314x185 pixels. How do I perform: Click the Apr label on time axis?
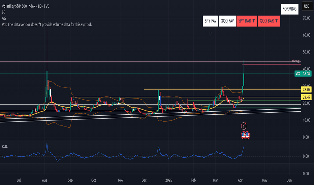(240, 180)
